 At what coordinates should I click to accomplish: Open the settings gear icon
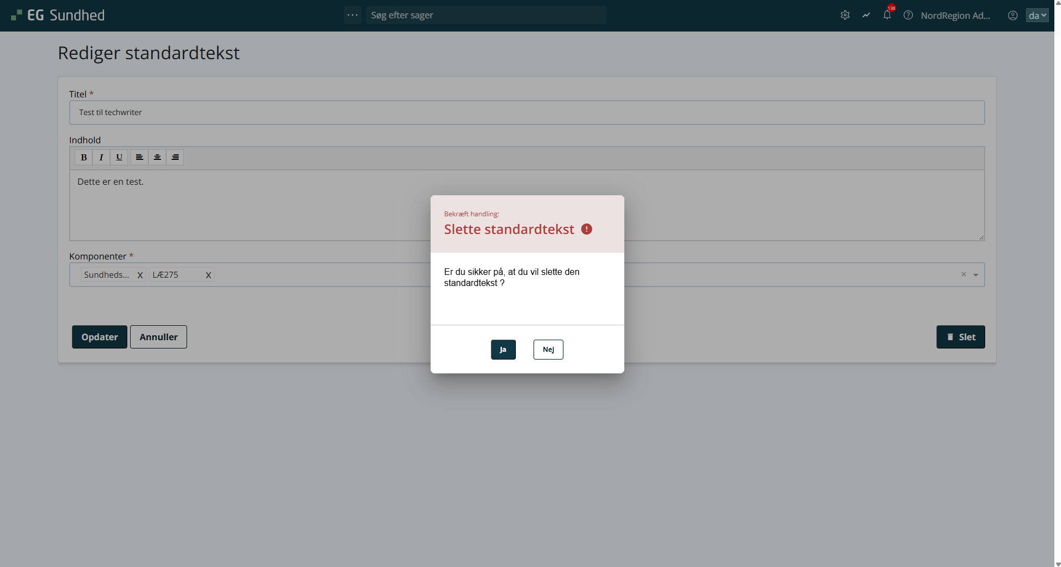pyautogui.click(x=845, y=15)
